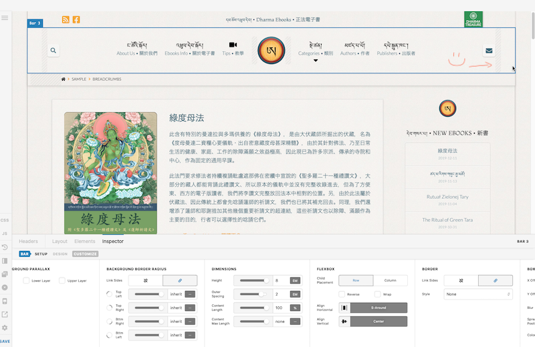Open the JS editor in left sidebar
The image size is (535, 347).
pyautogui.click(x=5, y=234)
